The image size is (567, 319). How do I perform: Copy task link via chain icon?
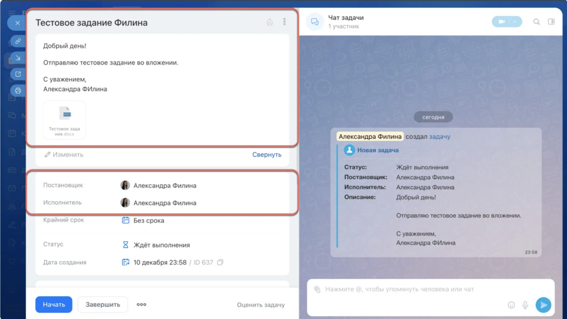coord(18,41)
